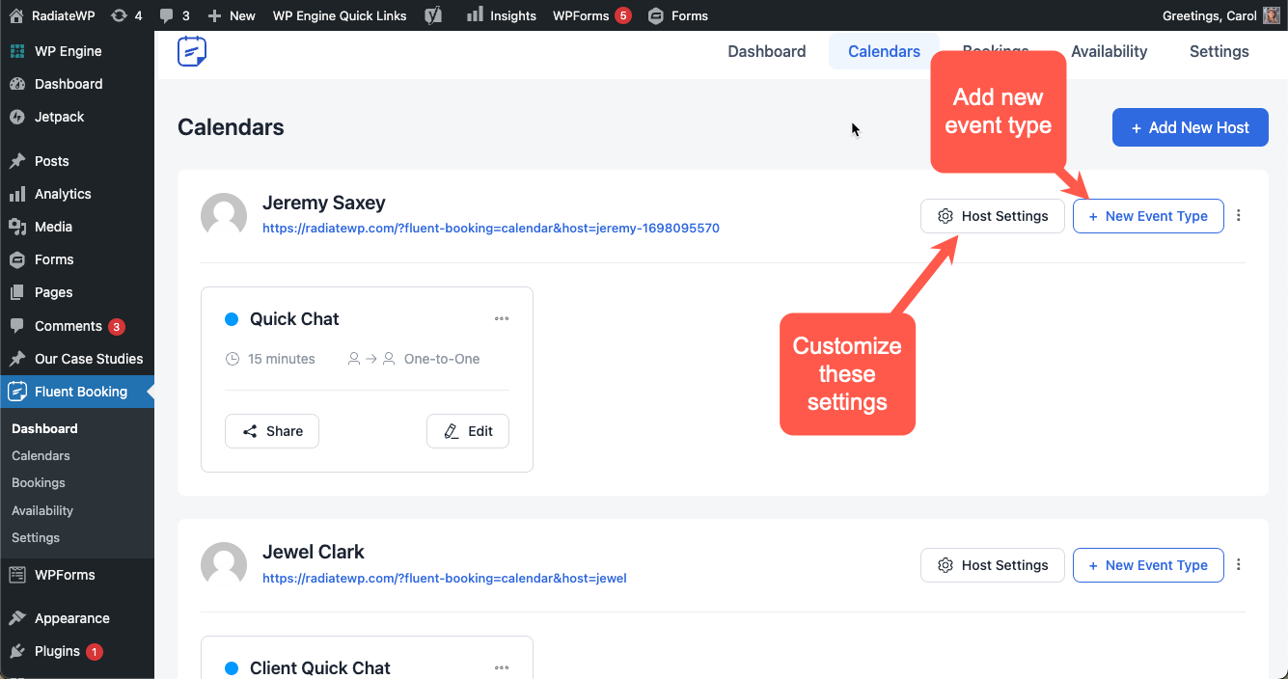Open Jeremy Saxey's booking calendar link

(491, 229)
